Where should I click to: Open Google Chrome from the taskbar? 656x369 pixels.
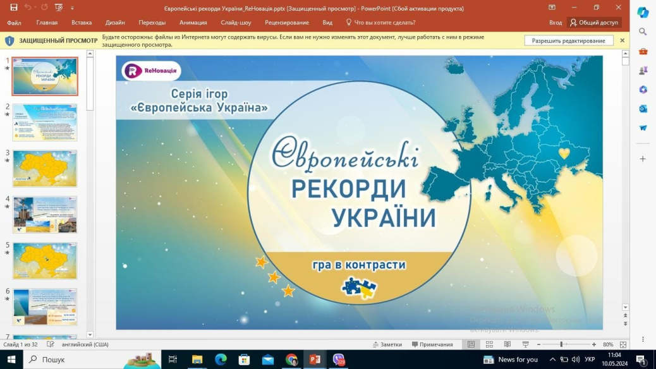tap(291, 360)
